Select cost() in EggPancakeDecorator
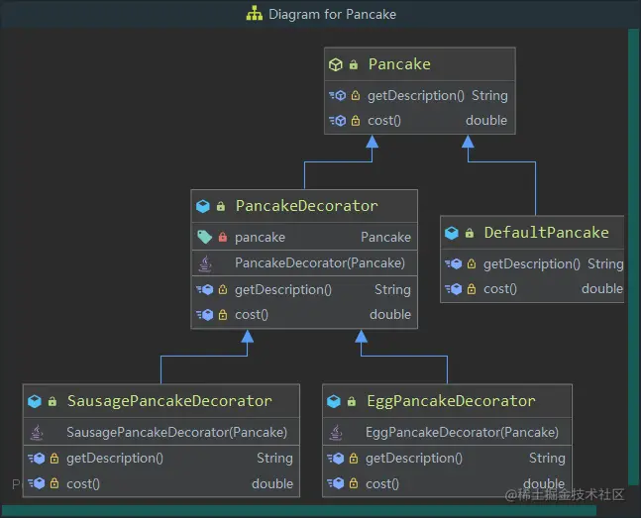Image resolution: width=641 pixels, height=518 pixels. 382,484
